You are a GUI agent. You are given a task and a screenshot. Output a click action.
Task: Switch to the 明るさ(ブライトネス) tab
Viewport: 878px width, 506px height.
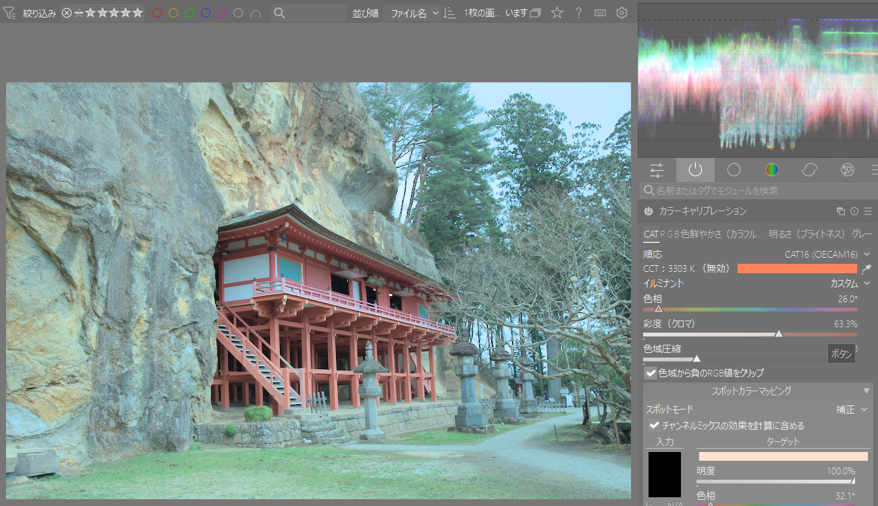click(808, 234)
